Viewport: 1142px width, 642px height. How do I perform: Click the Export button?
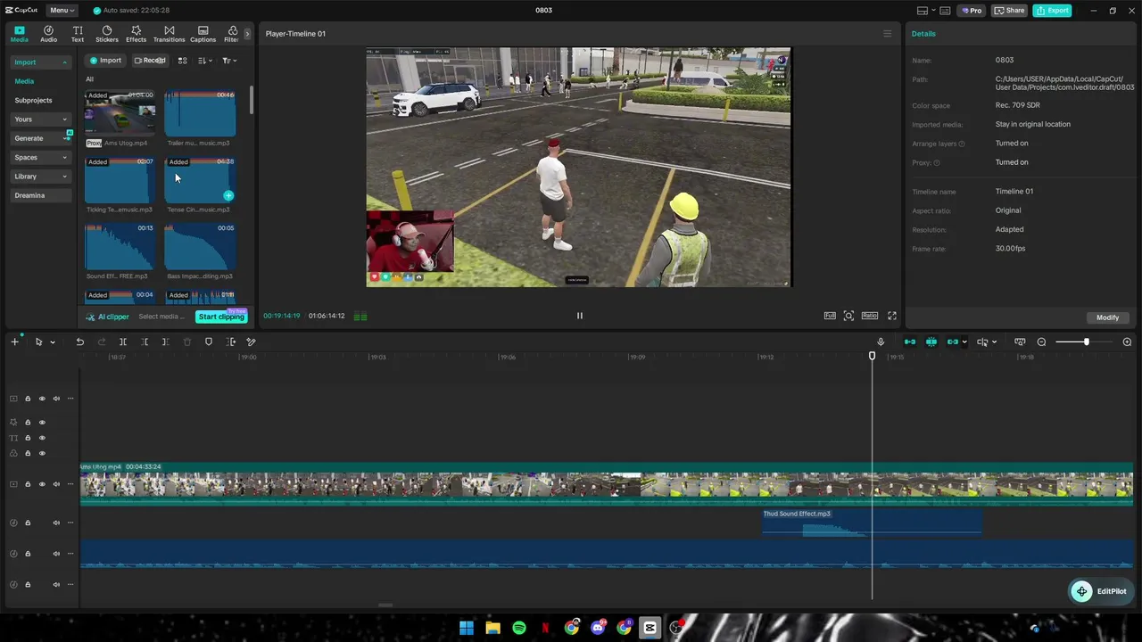(x=1052, y=11)
